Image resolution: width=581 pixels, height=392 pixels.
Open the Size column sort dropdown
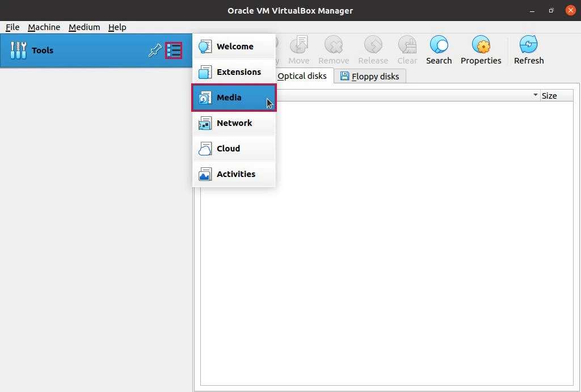(534, 95)
